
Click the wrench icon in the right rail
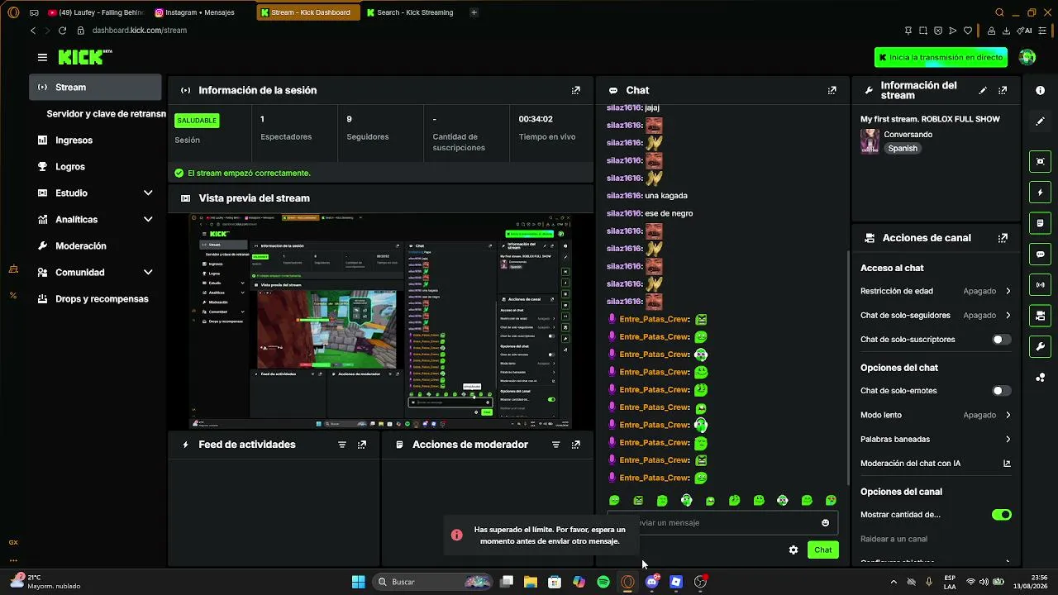[1041, 346]
